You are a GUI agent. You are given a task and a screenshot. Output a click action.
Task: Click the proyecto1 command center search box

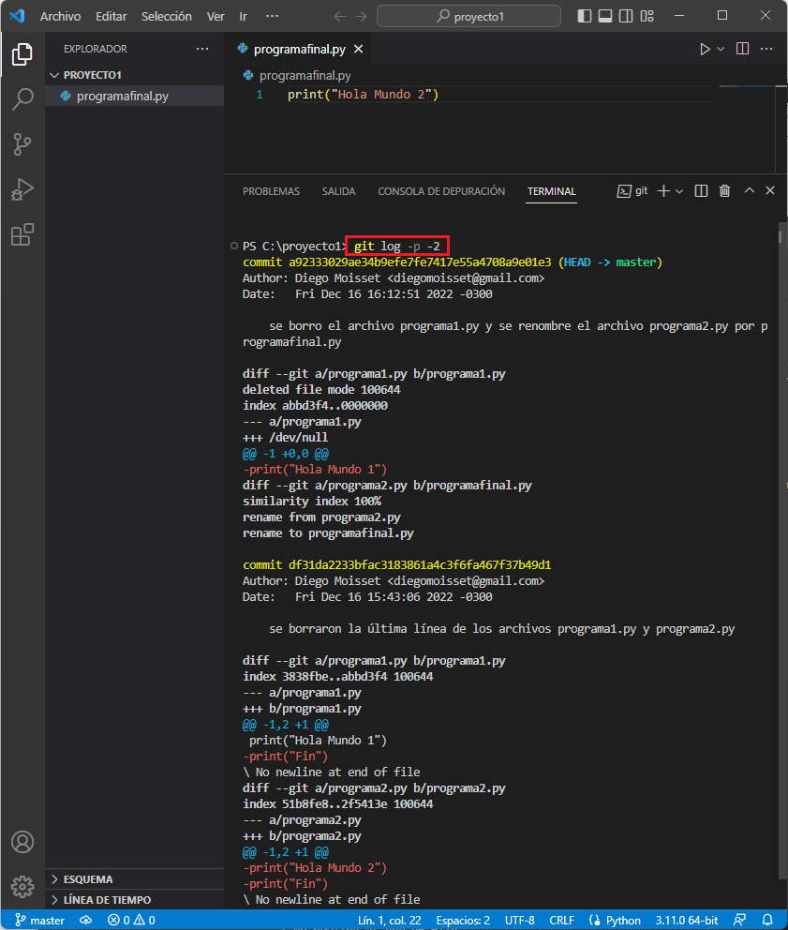[x=468, y=16]
